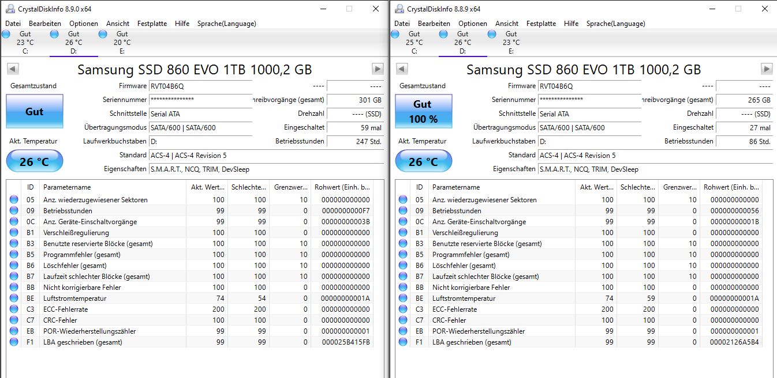Click the 26 °C temperature button in left window

[x=35, y=162]
